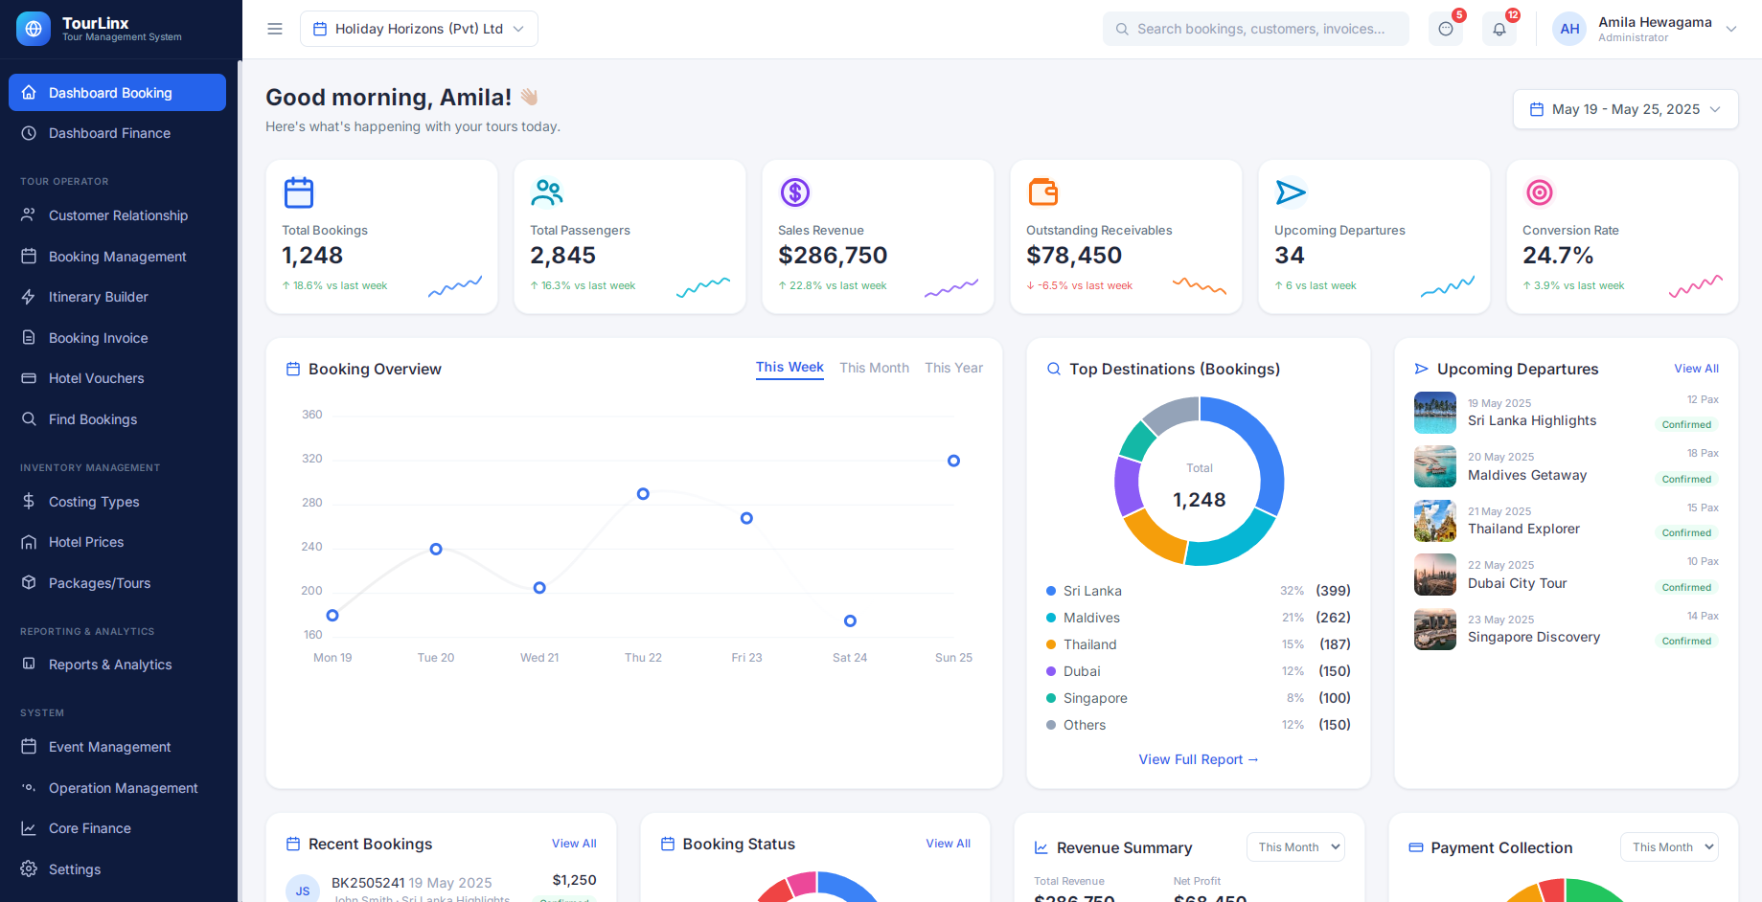Open Payment Collection This Month dropdown

(x=1669, y=847)
